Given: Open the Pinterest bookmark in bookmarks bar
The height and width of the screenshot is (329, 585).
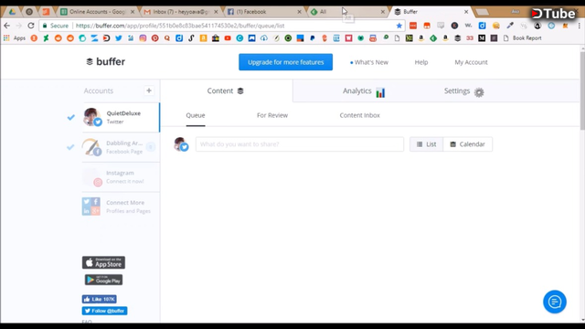Looking at the screenshot, I should [x=154, y=38].
